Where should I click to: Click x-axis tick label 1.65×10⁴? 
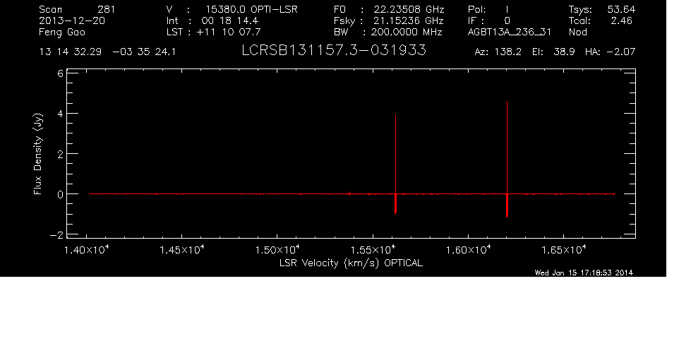[563, 250]
